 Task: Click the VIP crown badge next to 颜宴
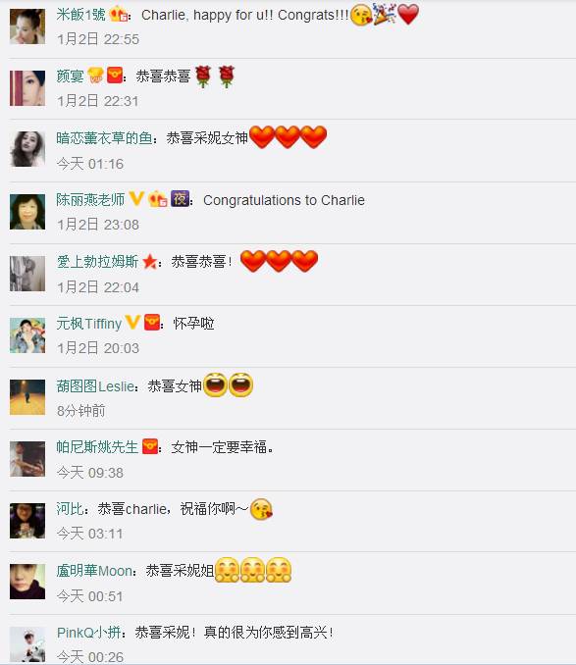95,76
